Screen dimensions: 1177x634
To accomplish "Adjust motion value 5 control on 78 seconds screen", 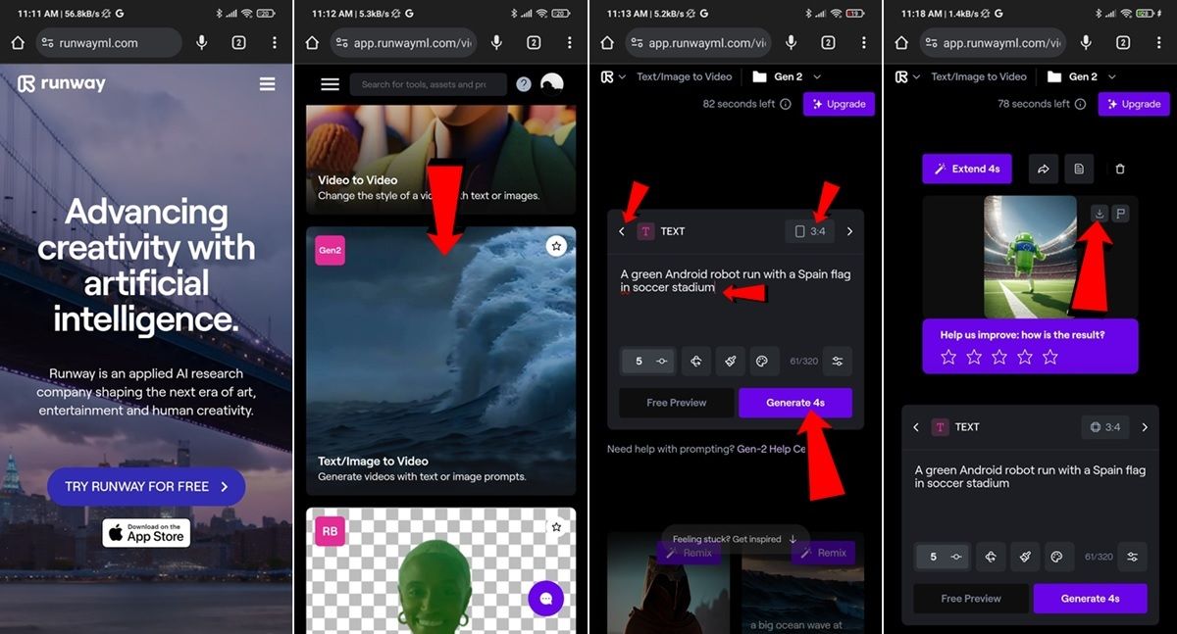I will click(x=941, y=557).
